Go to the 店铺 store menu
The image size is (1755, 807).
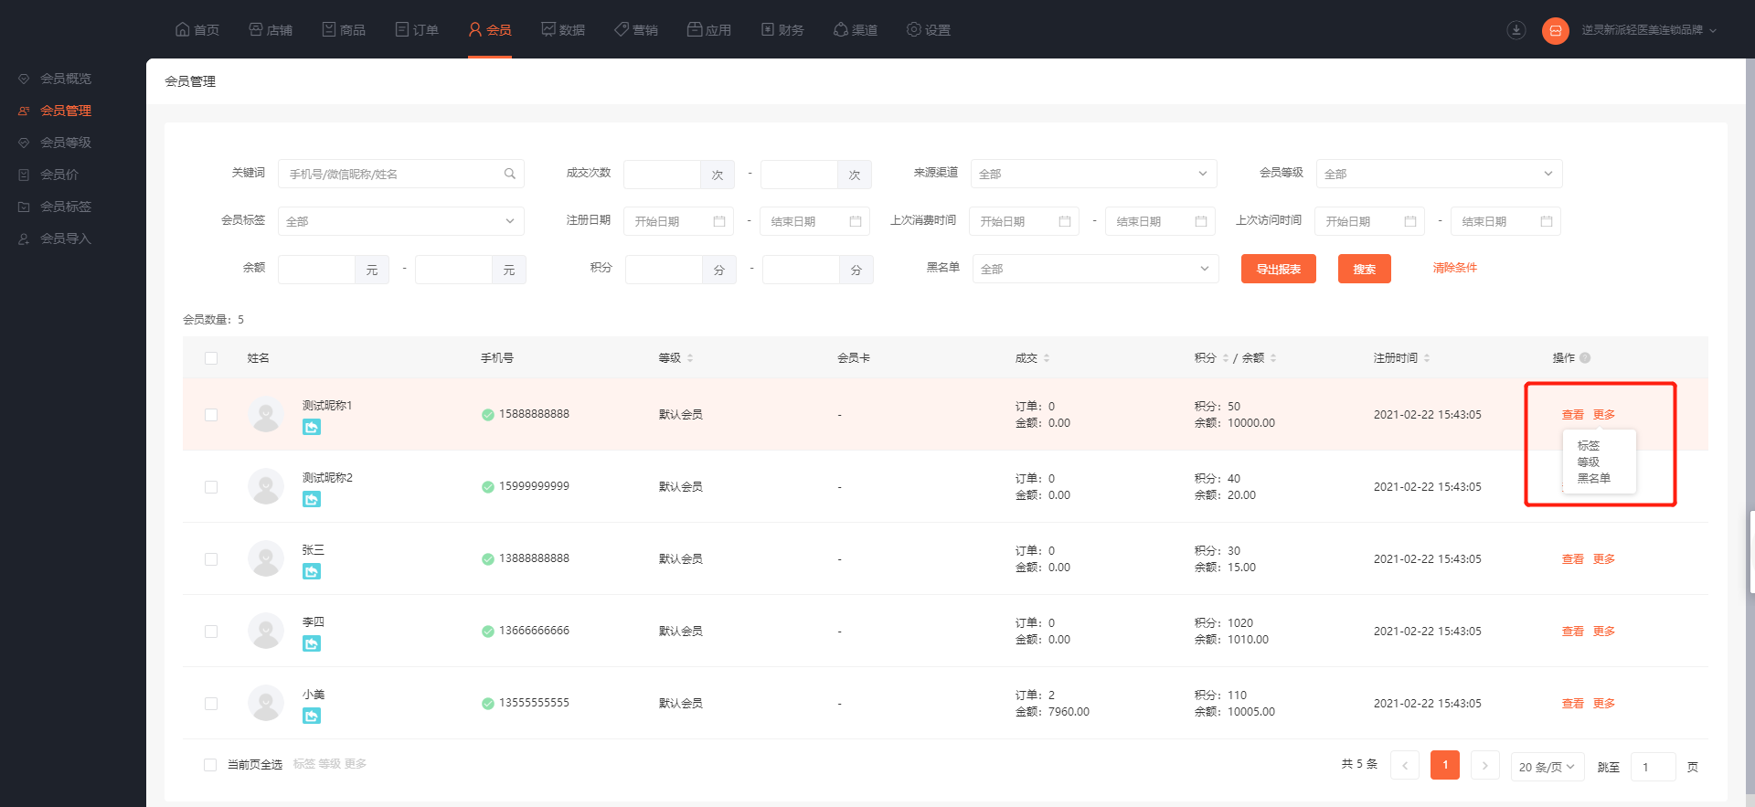click(x=271, y=30)
